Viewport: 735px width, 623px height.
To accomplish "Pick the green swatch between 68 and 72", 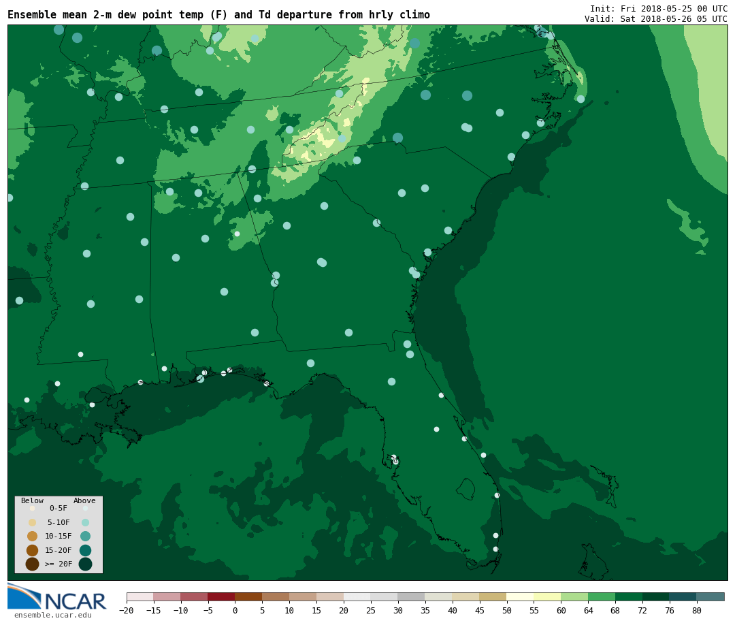I will click(629, 597).
